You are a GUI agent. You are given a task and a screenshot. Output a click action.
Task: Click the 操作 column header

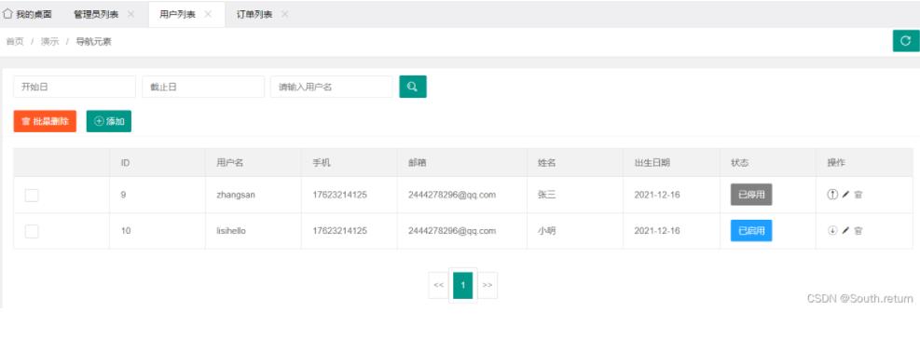[836, 163]
